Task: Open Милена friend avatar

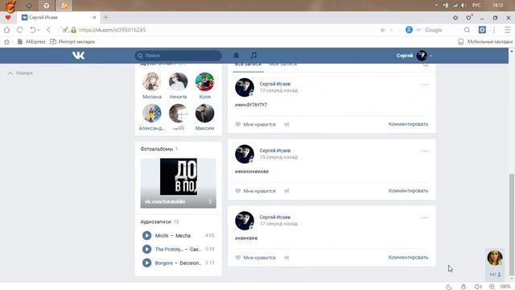Action: (x=152, y=81)
